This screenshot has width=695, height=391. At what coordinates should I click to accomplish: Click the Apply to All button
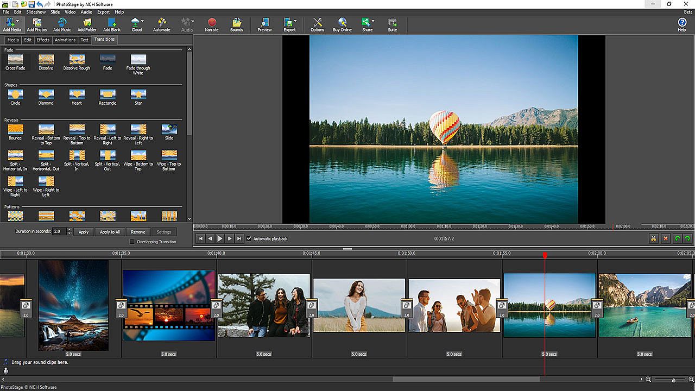coord(110,232)
